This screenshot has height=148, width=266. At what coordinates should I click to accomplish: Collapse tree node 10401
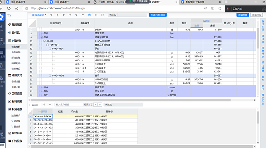click(x=45, y=41)
